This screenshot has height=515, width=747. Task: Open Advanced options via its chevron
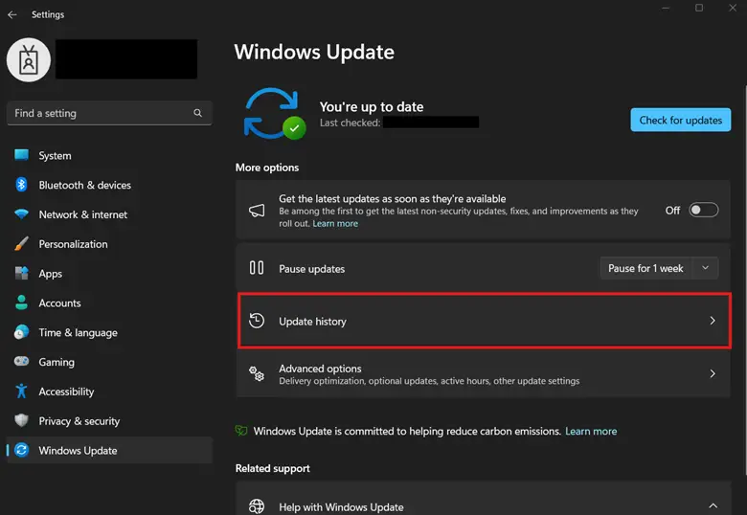click(x=713, y=373)
